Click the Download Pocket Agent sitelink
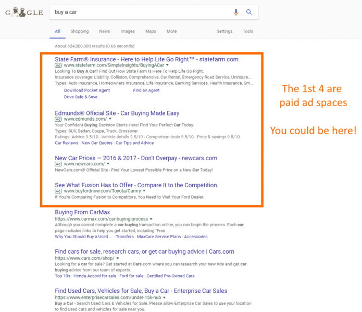 coord(87,90)
